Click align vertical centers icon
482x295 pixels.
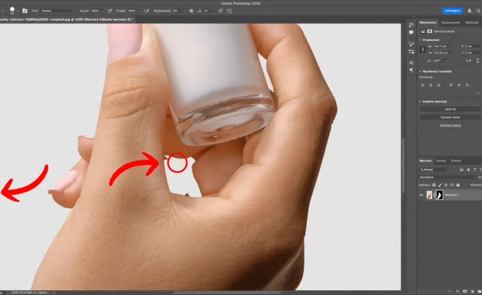[459, 85]
